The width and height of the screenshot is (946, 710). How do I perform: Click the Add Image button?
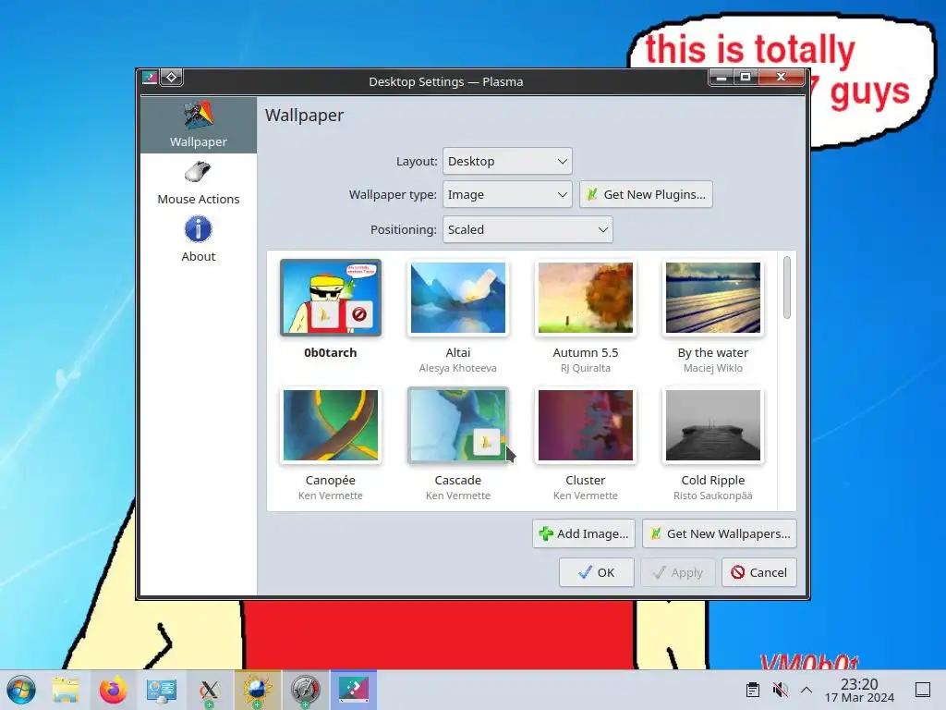pos(584,533)
